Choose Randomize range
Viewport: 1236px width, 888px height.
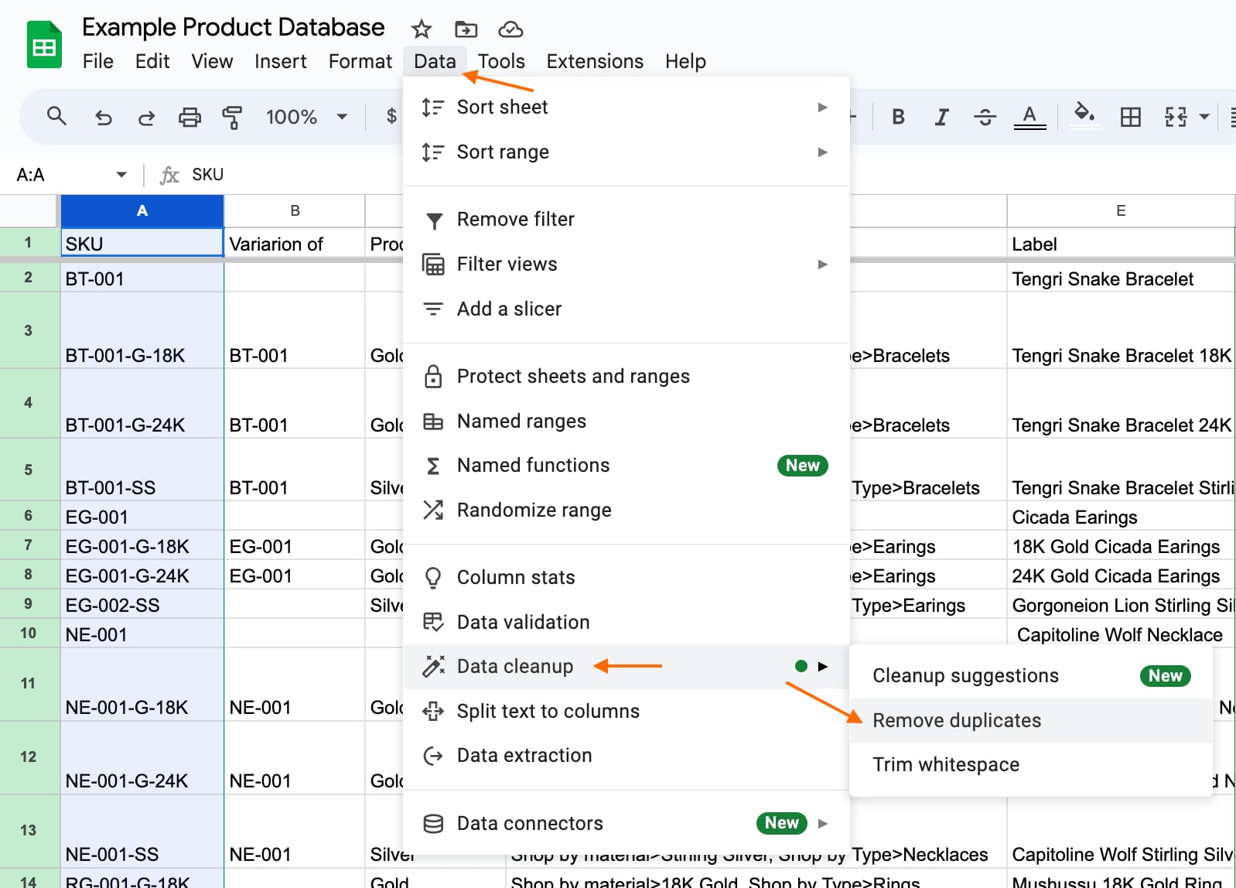tap(627, 510)
